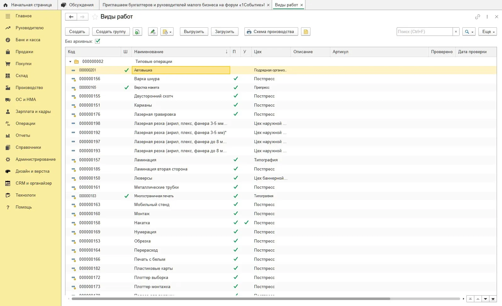This screenshot has width=502, height=306.
Task: Open the three-dot form options menu
Action: click(x=487, y=17)
